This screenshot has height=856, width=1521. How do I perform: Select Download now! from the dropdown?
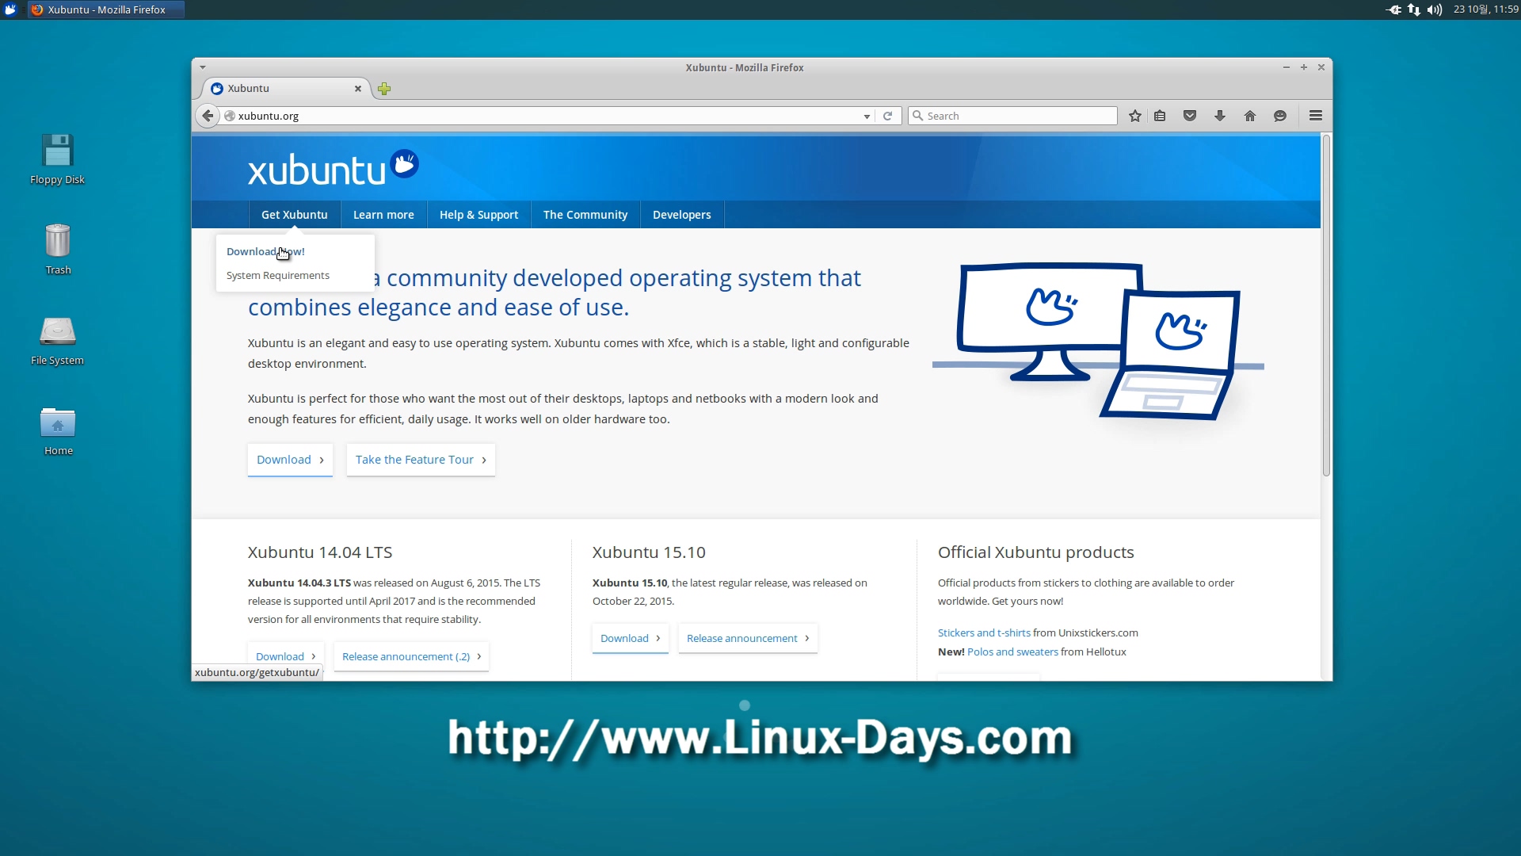click(x=265, y=252)
